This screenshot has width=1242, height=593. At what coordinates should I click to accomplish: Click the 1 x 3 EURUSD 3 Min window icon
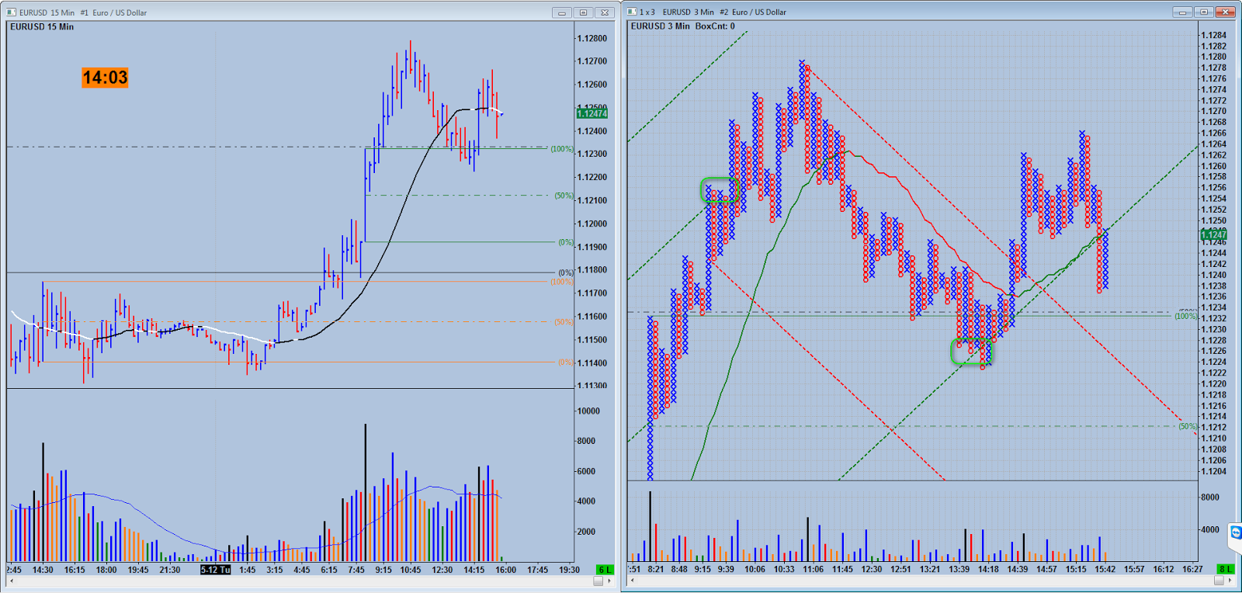632,12
